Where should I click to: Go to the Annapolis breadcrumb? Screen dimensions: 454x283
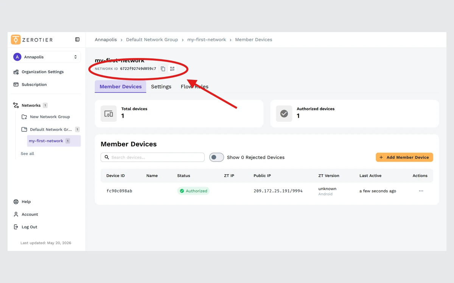click(x=106, y=40)
